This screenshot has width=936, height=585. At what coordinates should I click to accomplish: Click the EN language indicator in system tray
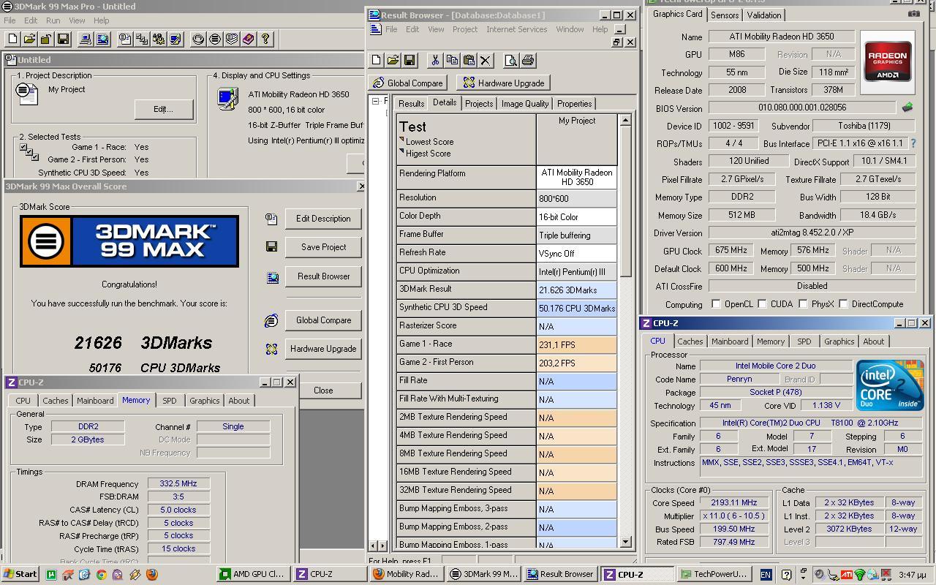pyautogui.click(x=766, y=575)
